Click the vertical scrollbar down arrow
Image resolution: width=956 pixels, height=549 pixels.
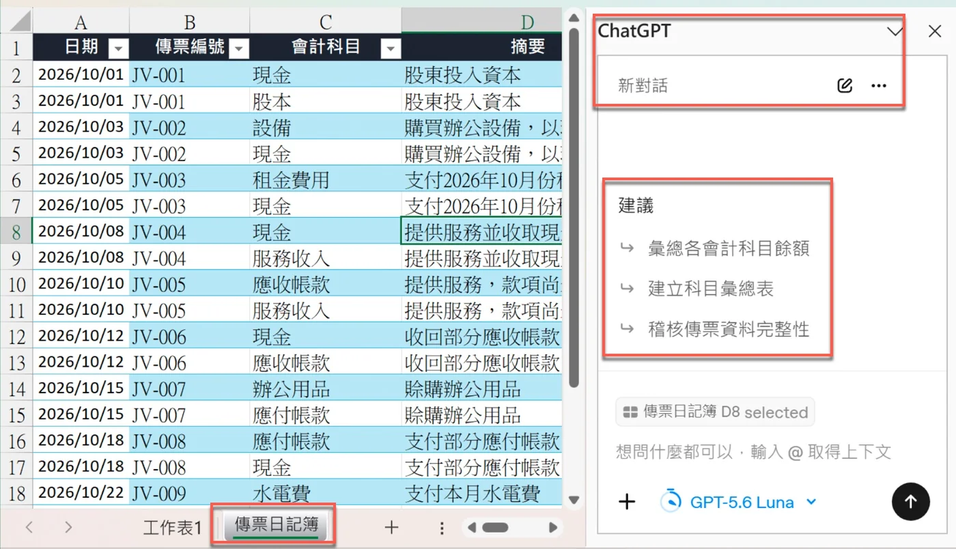[574, 500]
